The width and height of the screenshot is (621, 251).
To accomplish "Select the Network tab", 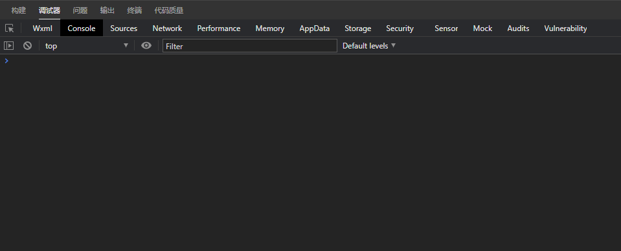I will click(167, 28).
